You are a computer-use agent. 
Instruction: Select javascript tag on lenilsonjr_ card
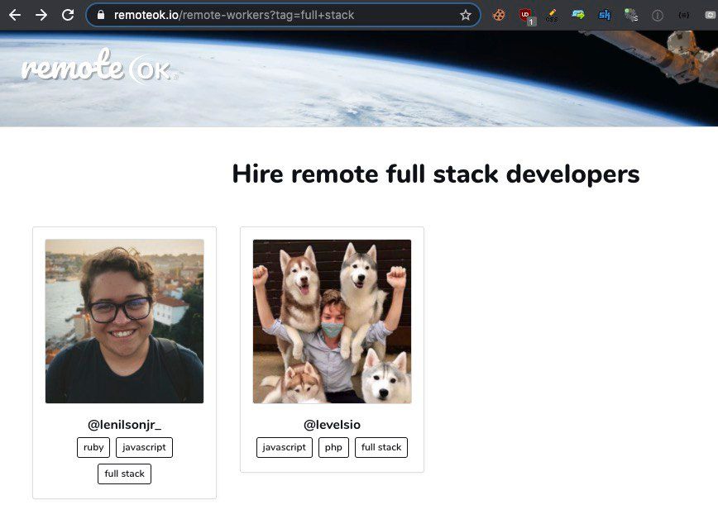pyautogui.click(x=144, y=447)
